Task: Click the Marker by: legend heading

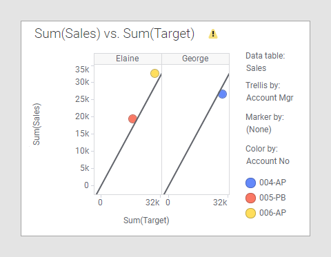Action: pyautogui.click(x=265, y=117)
